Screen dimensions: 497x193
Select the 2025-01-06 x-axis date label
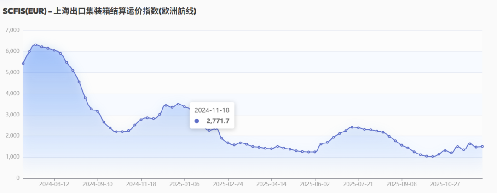[184, 184]
